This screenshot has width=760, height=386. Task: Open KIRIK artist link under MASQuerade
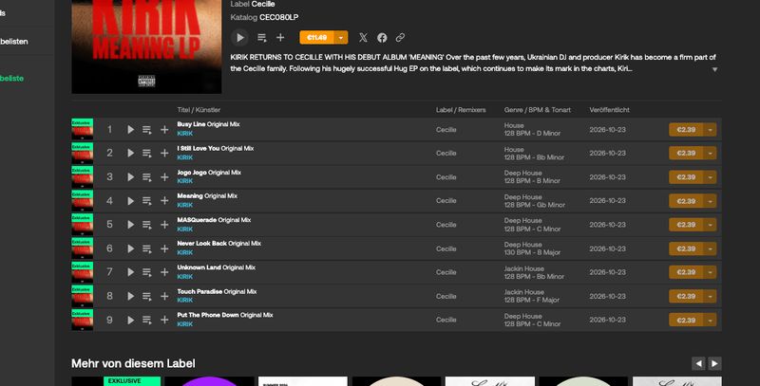(184, 229)
